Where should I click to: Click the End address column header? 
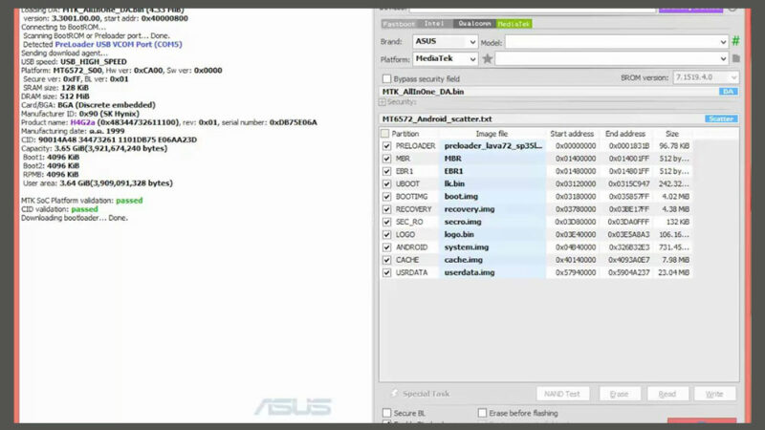[625, 133]
